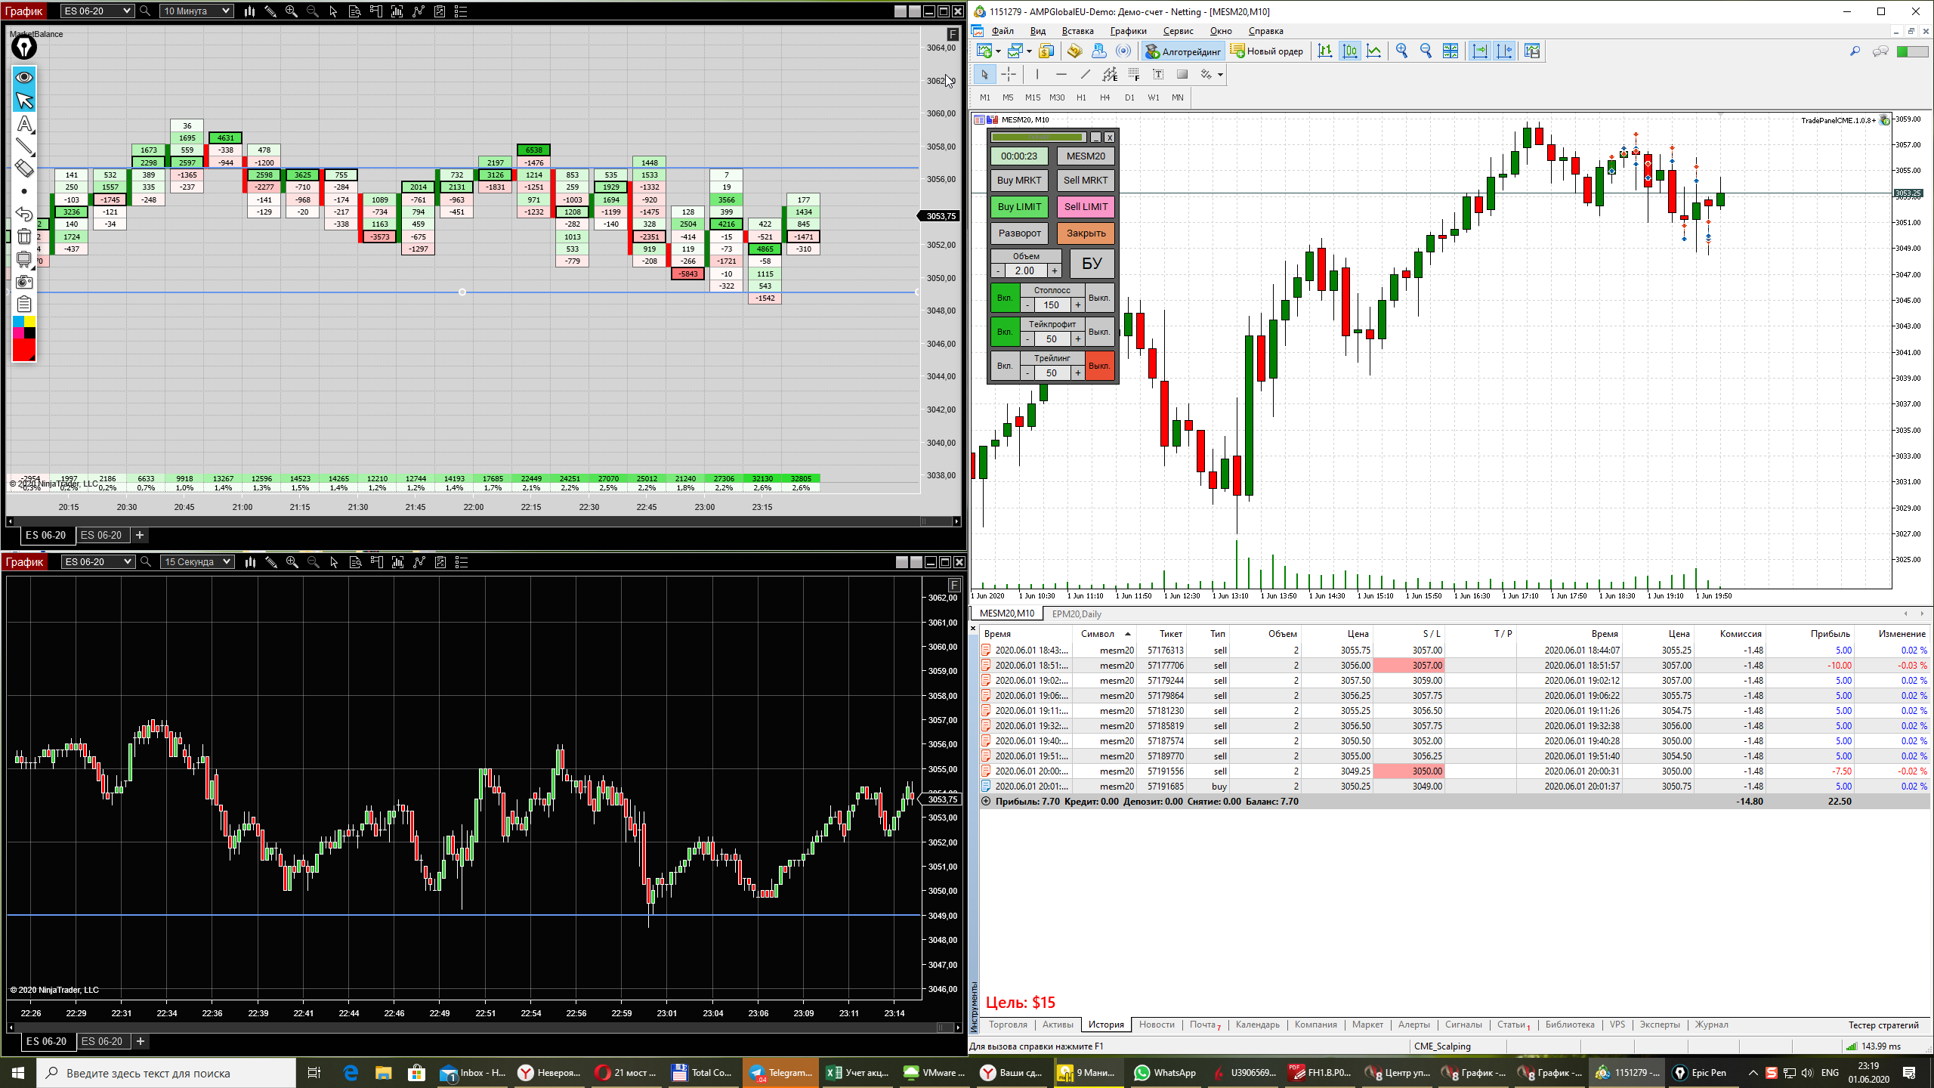Click the text label tool icon
This screenshot has height=1088, width=1934.
click(1158, 74)
